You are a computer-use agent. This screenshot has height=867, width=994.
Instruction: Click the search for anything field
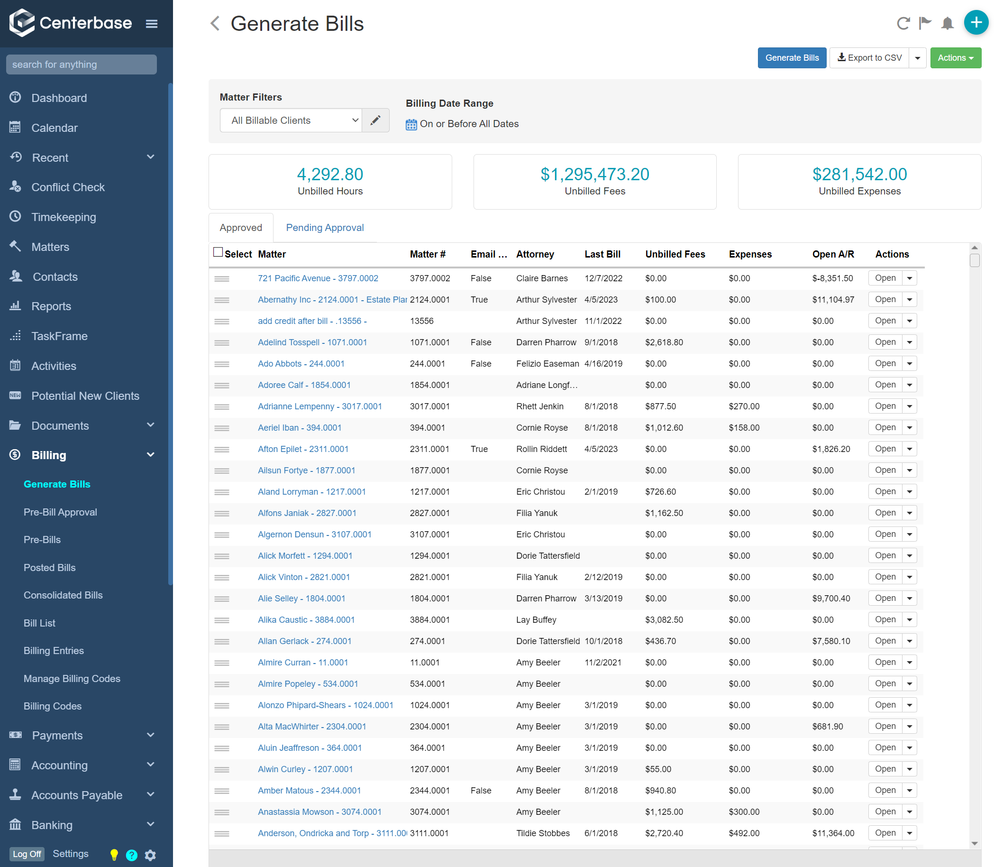coord(81,65)
